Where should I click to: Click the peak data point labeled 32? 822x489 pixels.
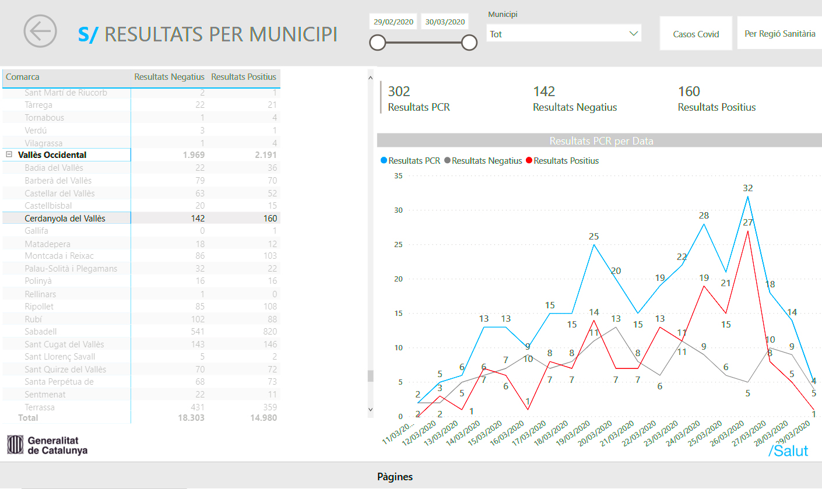point(748,196)
